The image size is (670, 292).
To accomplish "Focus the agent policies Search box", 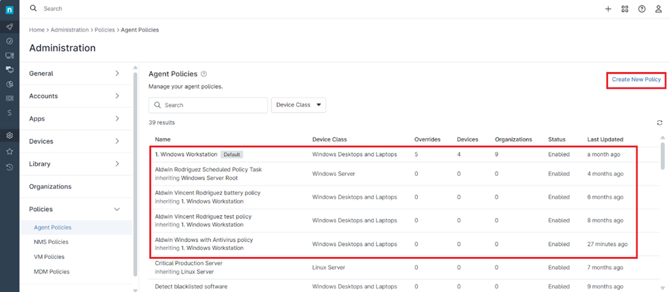I will [x=208, y=105].
